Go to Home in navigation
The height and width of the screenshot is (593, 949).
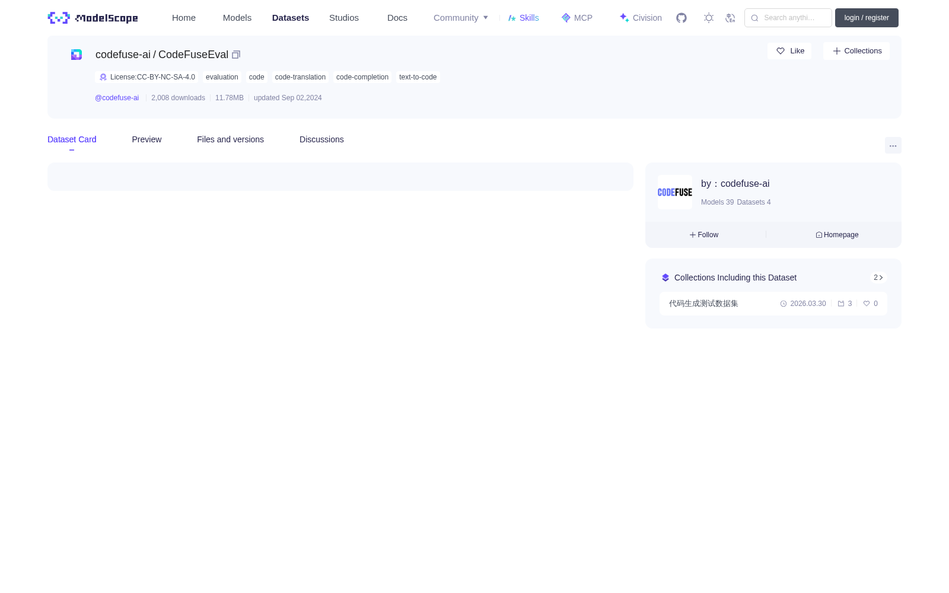[x=184, y=18]
